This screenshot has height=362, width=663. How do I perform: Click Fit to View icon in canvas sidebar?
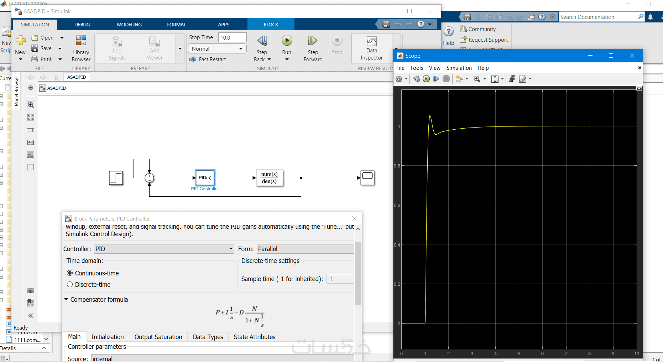(31, 117)
